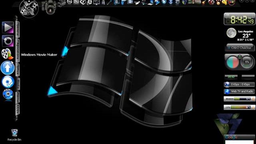Open the X logo dock icon

pyautogui.click(x=29, y=8)
